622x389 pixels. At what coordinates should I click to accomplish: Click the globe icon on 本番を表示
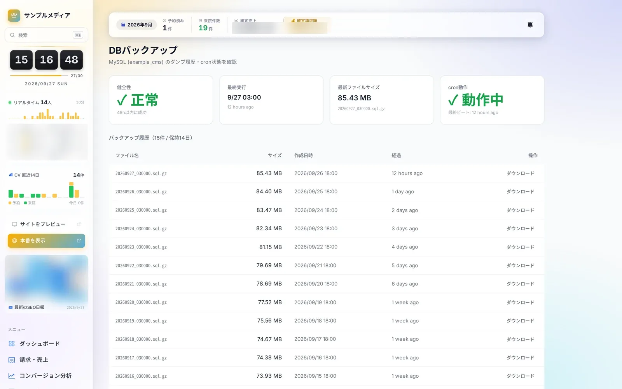click(x=14, y=241)
